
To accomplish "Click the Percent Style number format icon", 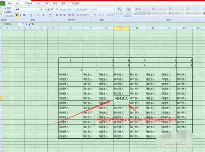I will click(x=100, y=15).
